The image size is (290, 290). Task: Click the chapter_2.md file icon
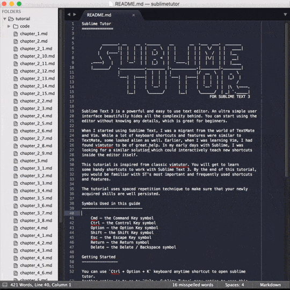16,41
